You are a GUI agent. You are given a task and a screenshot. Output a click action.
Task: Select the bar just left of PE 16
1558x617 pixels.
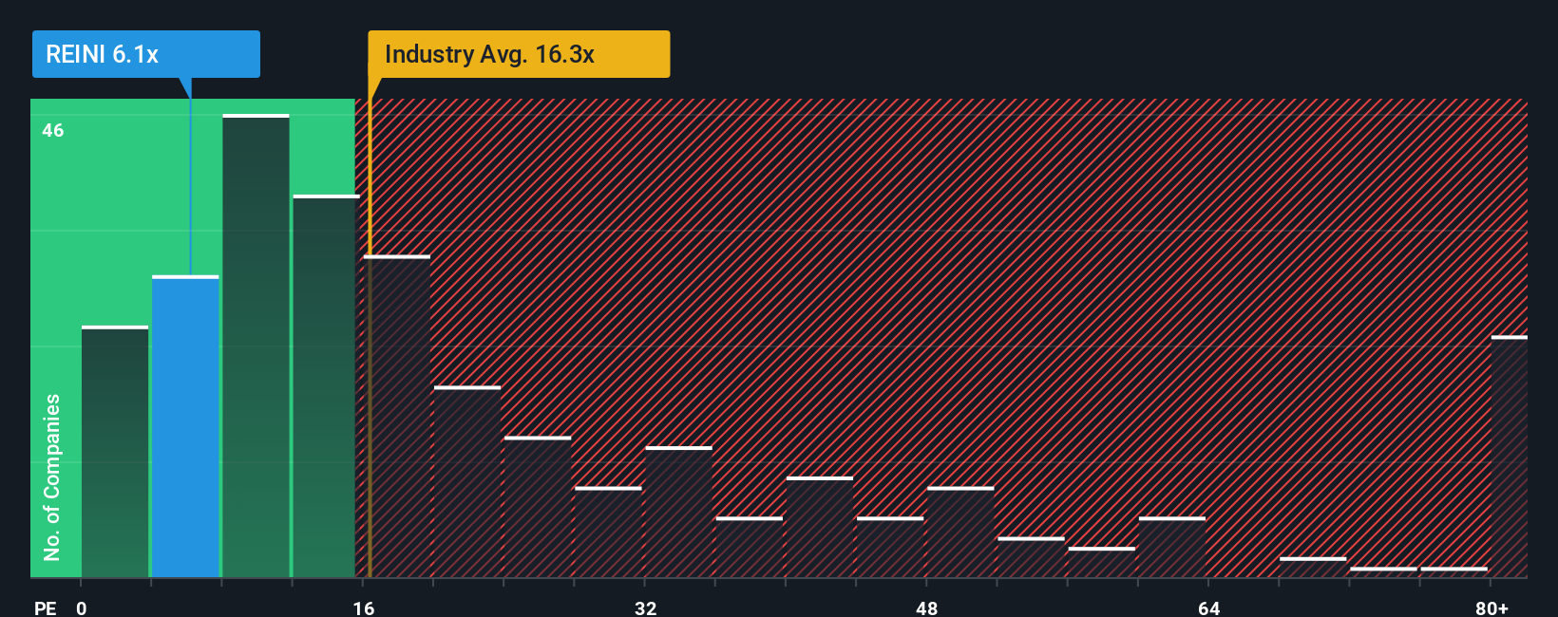[326, 385]
